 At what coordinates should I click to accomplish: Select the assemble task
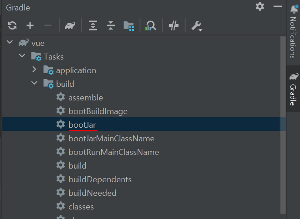pyautogui.click(x=141, y=98)
